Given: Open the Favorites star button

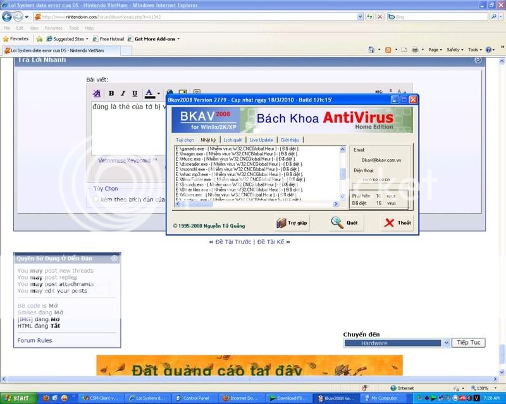Looking at the screenshot, I should point(15,39).
